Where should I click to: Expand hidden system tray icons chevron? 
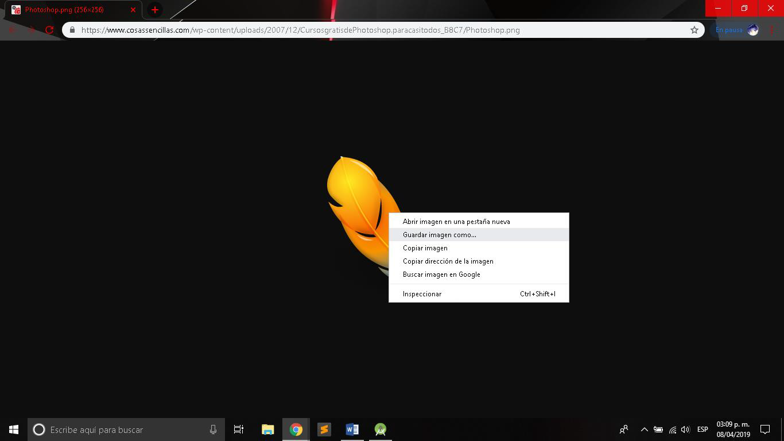point(644,430)
